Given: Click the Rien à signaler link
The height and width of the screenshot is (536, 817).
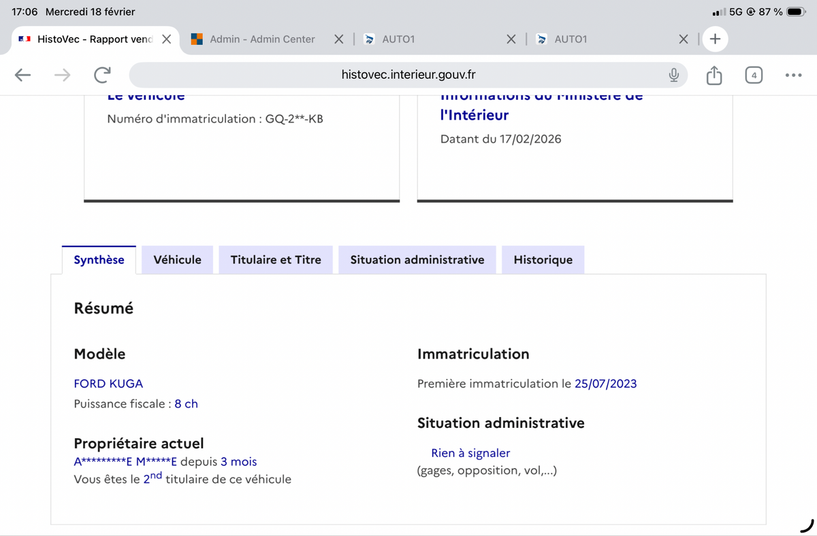Looking at the screenshot, I should coord(470,453).
